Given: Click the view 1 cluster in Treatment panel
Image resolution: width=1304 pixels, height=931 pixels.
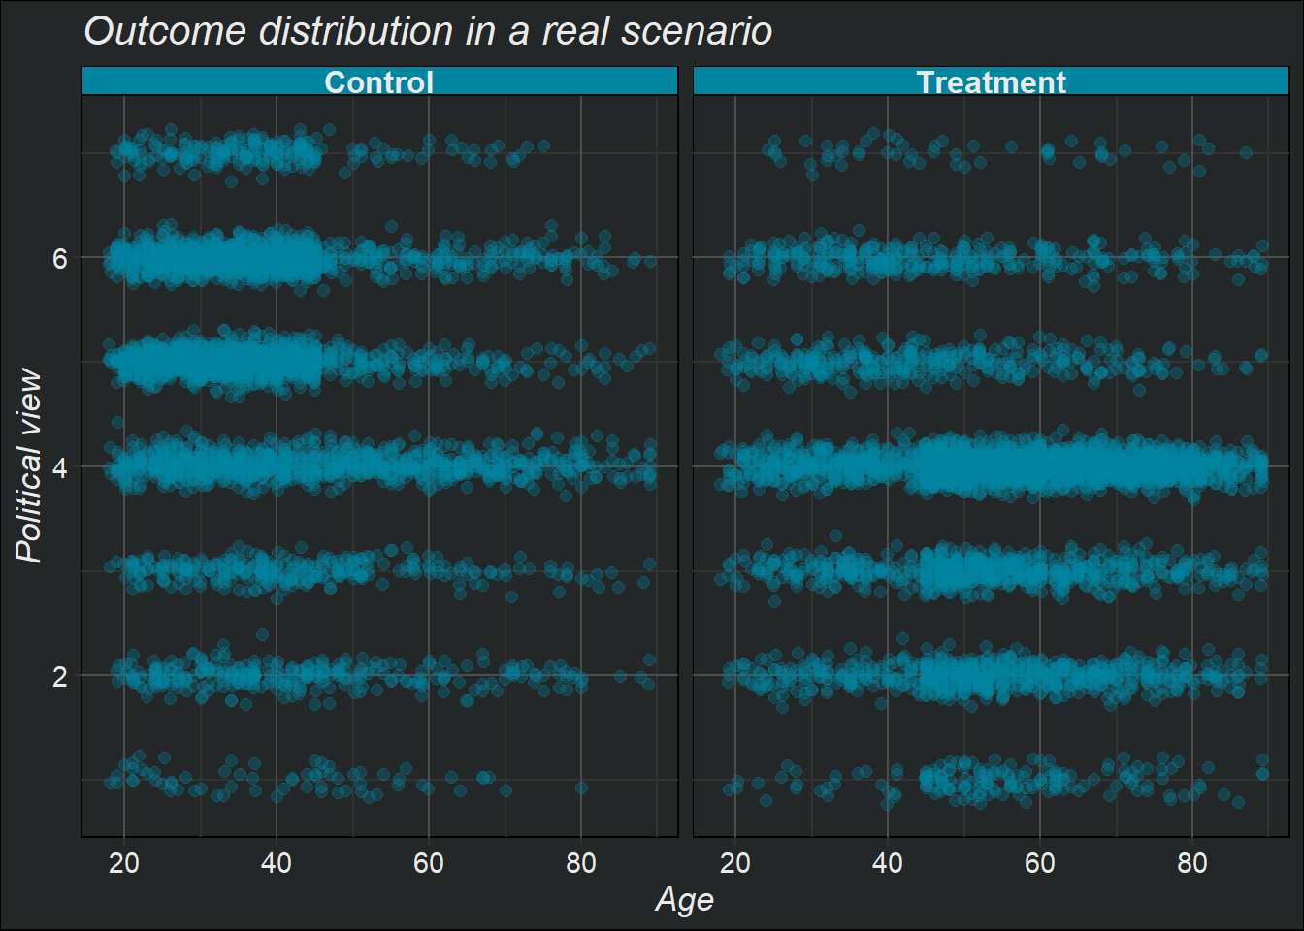Looking at the screenshot, I should coord(999,779).
